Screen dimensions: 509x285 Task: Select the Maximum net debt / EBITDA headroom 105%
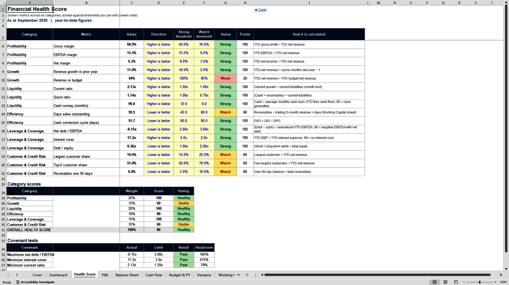coord(204,255)
